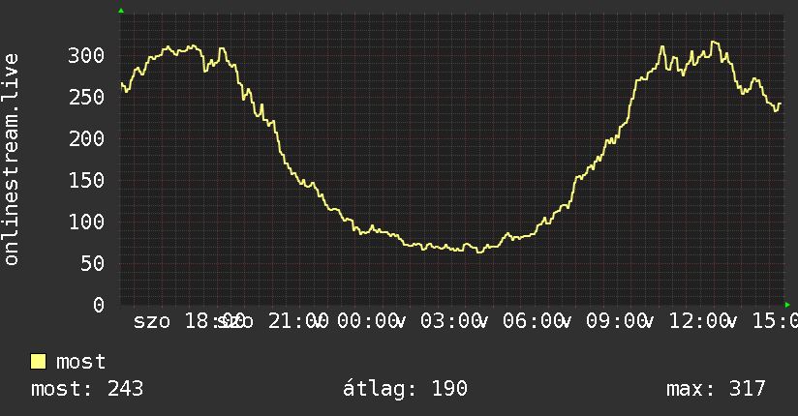
Task: Click the 'átlag: 190' average value
Action: (405, 389)
